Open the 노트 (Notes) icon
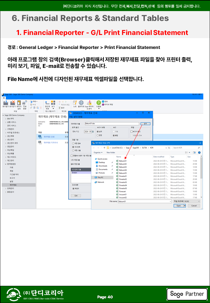Viewport: 210px width, 303px height. (x=75, y=103)
